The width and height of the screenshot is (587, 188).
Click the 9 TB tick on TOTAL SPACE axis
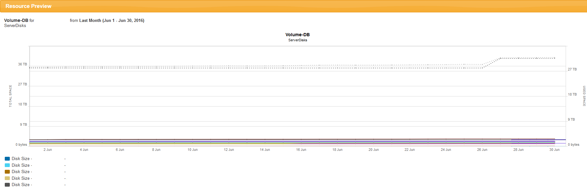(24, 125)
